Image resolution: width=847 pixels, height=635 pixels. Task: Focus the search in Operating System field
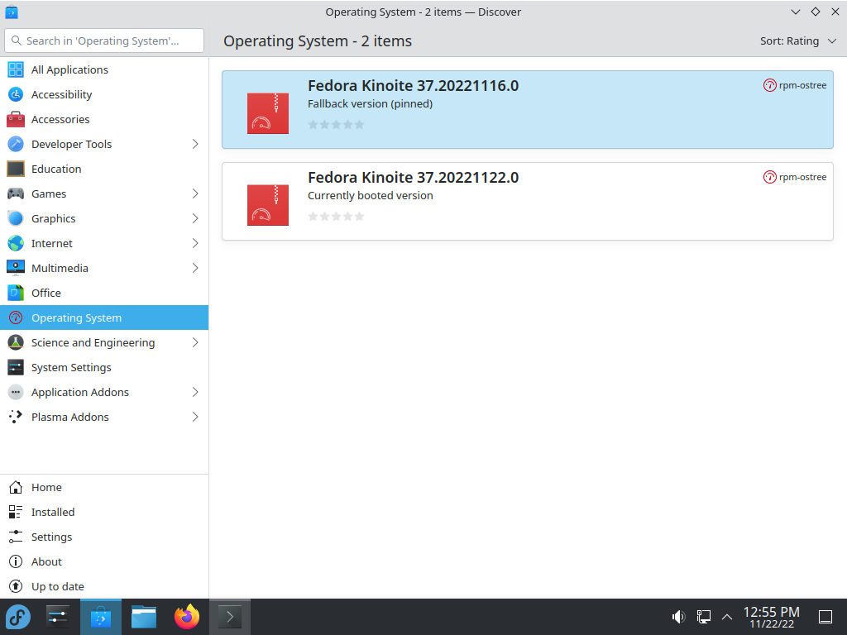(x=104, y=41)
